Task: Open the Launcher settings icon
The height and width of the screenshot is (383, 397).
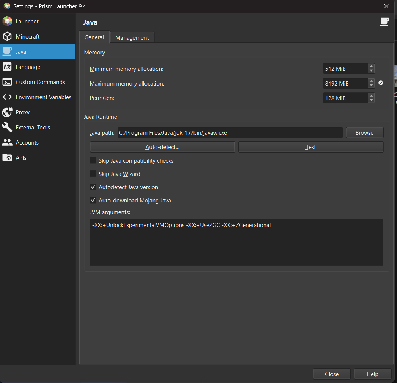Action: pos(7,21)
